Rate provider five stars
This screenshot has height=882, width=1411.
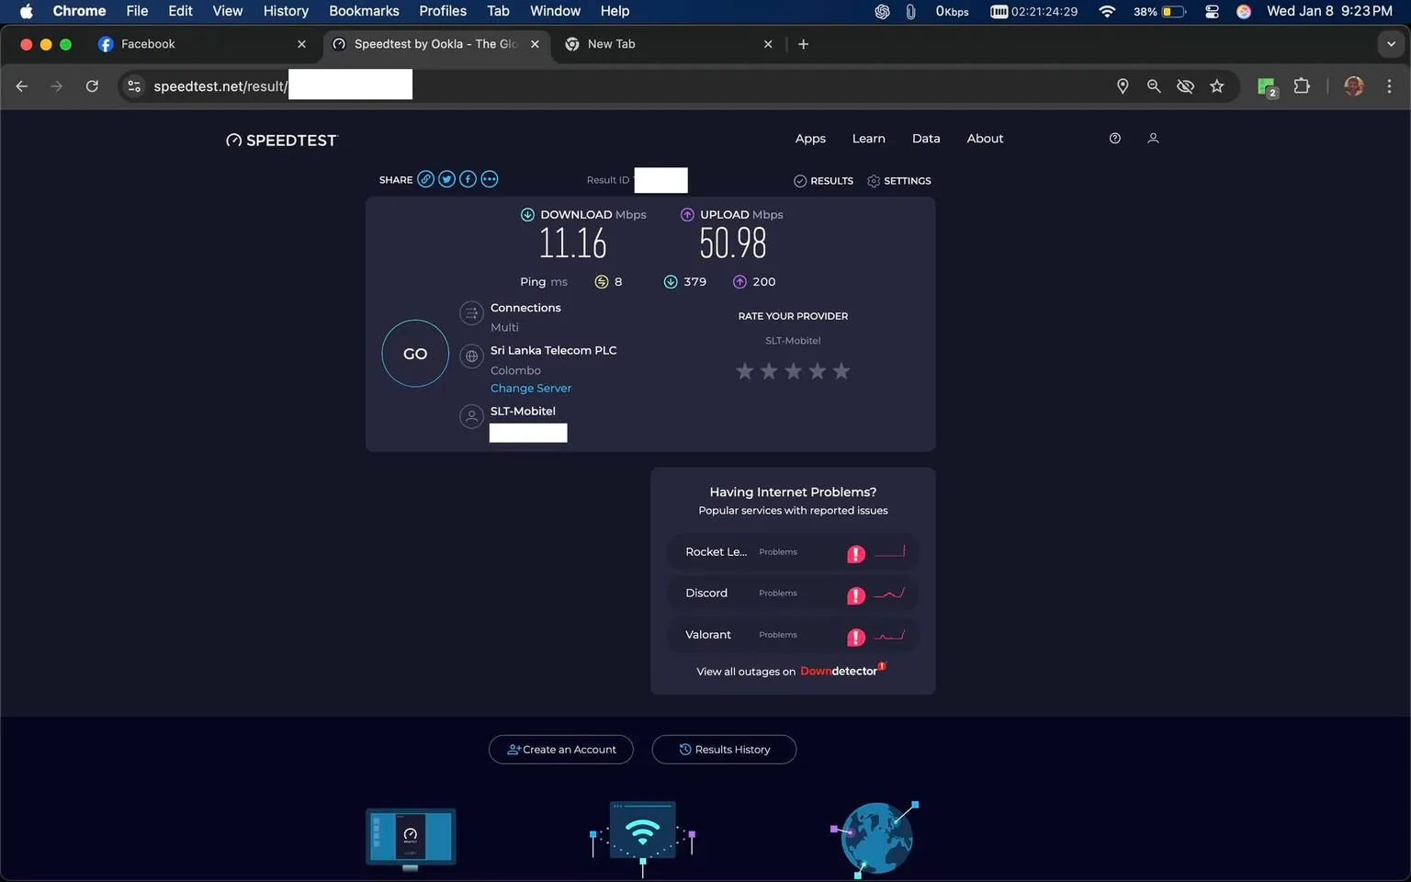(x=841, y=371)
